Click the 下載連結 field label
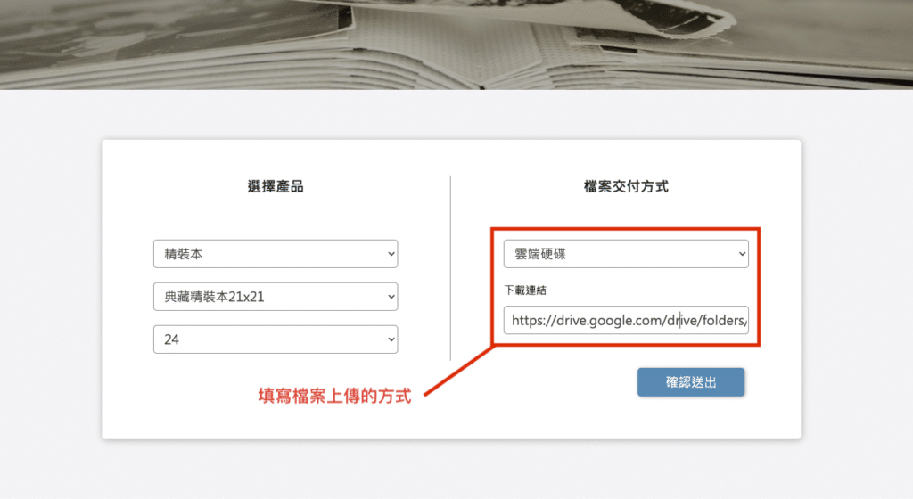Screen dimensions: 913x499 pos(523,290)
